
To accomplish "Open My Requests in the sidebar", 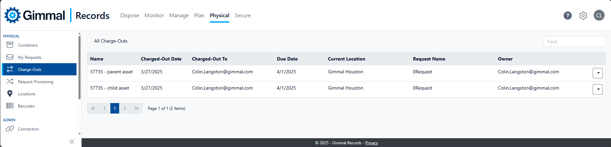I will tap(39, 57).
